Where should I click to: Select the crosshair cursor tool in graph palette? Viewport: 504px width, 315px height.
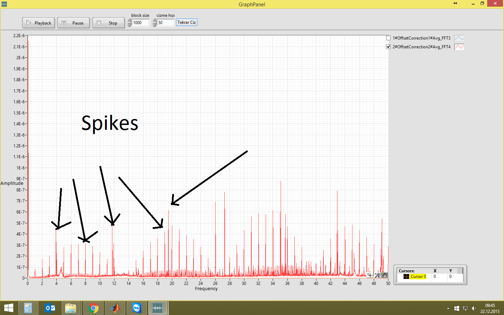[370, 275]
